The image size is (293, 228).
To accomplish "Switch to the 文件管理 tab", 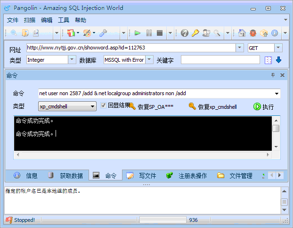I will (235, 176).
